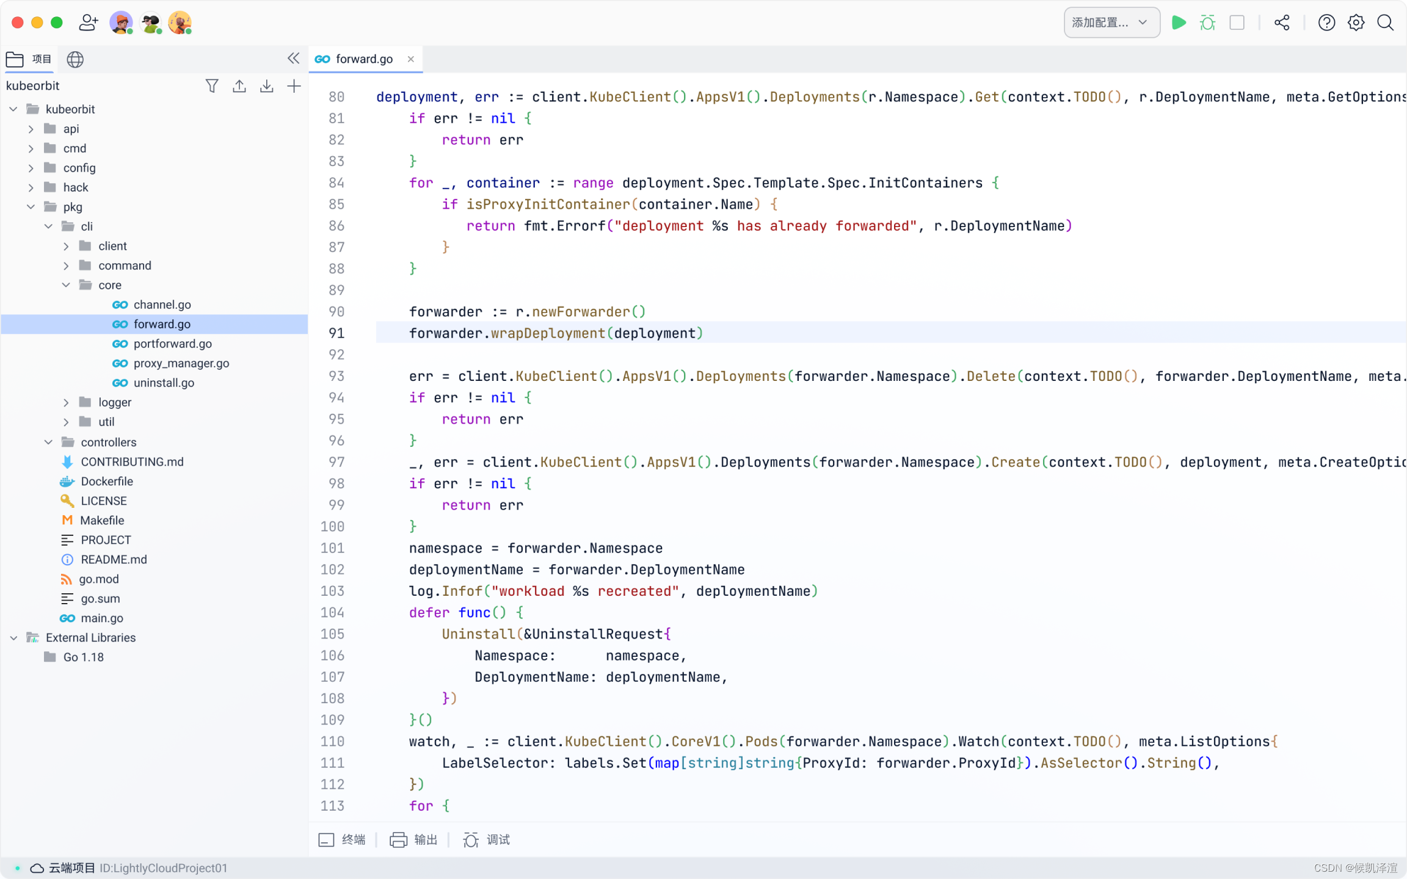The width and height of the screenshot is (1407, 879).
Task: Click the search magnifier icon
Action: [1385, 23]
